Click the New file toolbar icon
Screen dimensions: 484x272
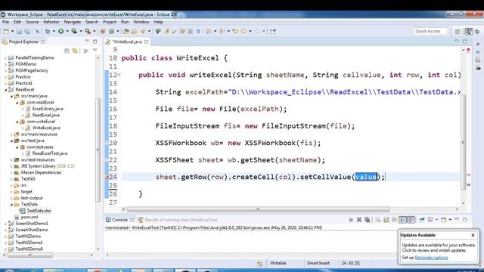[x=6, y=31]
